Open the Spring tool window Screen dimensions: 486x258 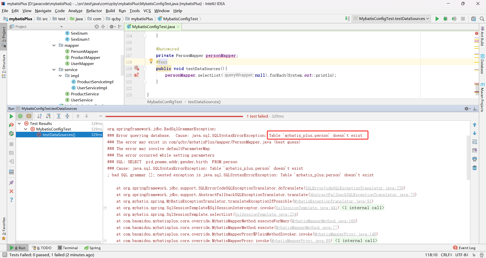[x=92, y=248]
